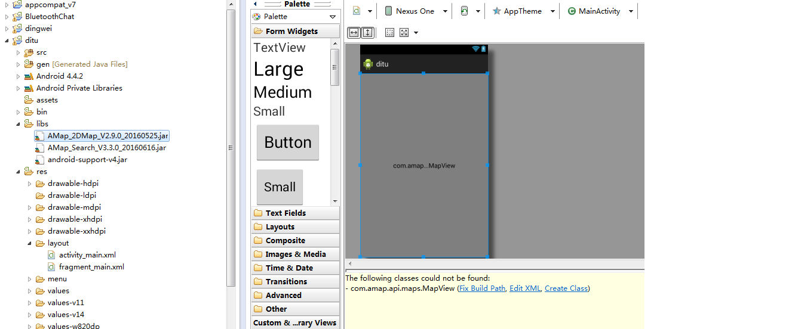Open the Transitions palette category
Viewport: 795px width, 329px height.
[295, 281]
